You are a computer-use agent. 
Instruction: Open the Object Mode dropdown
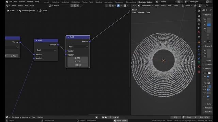[x=145, y=6]
